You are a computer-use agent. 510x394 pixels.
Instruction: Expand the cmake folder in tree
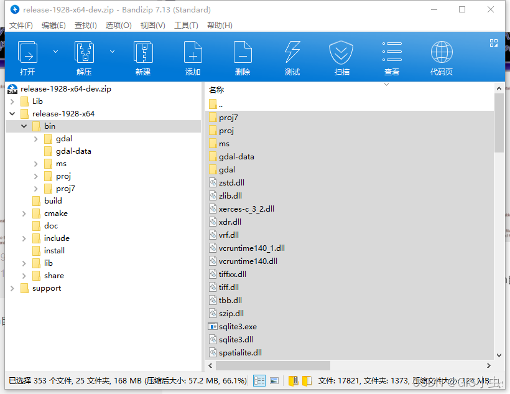[x=24, y=213]
